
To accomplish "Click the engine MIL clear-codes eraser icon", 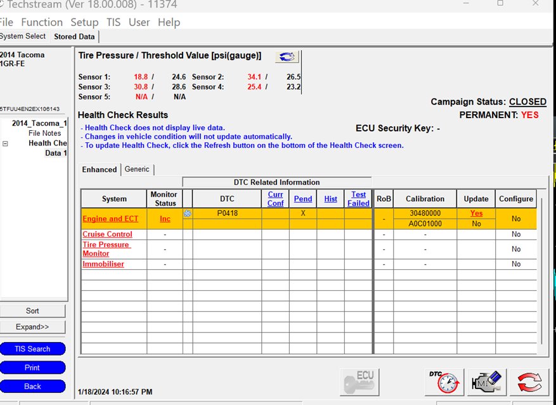I will point(487,382).
